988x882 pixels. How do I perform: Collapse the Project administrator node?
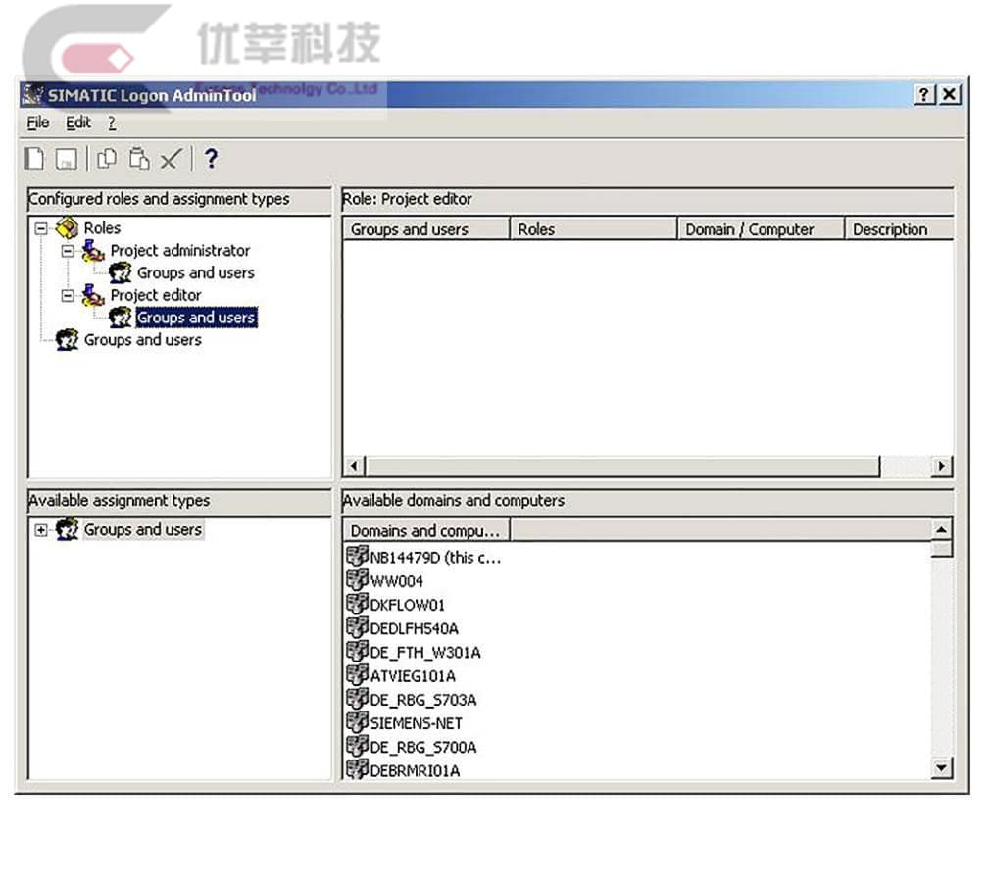point(68,251)
